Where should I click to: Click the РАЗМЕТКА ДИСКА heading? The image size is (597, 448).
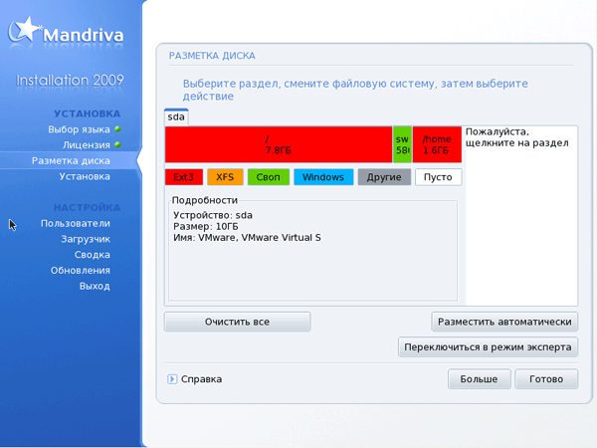pos(212,56)
